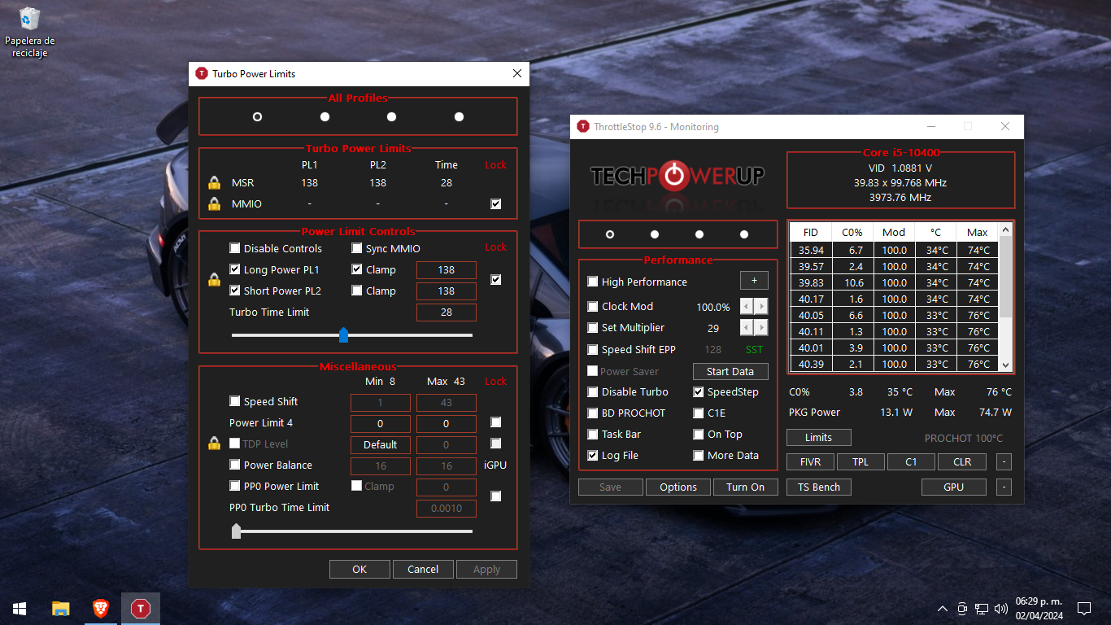Viewport: 1111px width, 625px height.
Task: Click the network icon in system tray
Action: tap(982, 608)
